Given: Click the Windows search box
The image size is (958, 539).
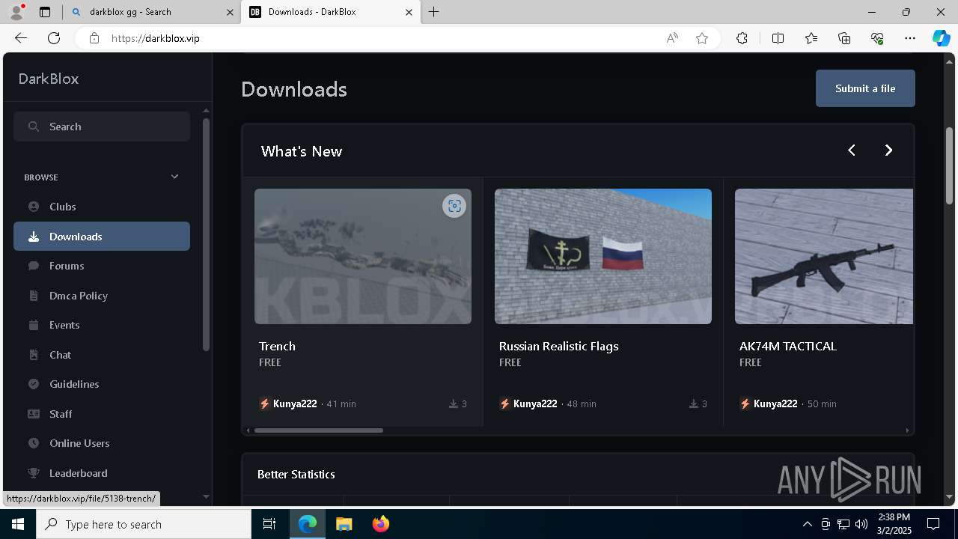Looking at the screenshot, I should pos(144,524).
